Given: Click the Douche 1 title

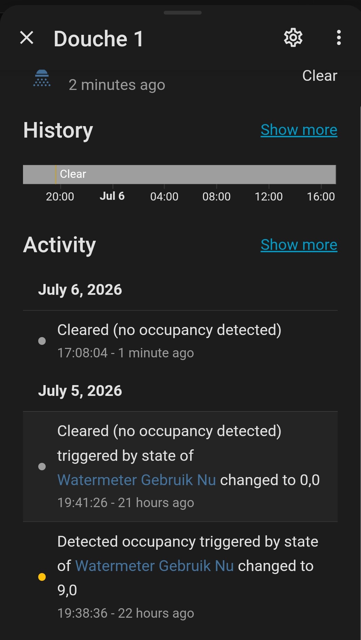Looking at the screenshot, I should coord(99,39).
